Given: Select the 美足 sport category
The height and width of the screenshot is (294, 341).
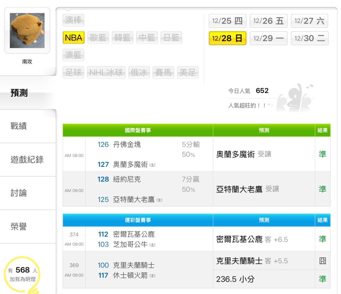Looking at the screenshot, I should point(188,72).
